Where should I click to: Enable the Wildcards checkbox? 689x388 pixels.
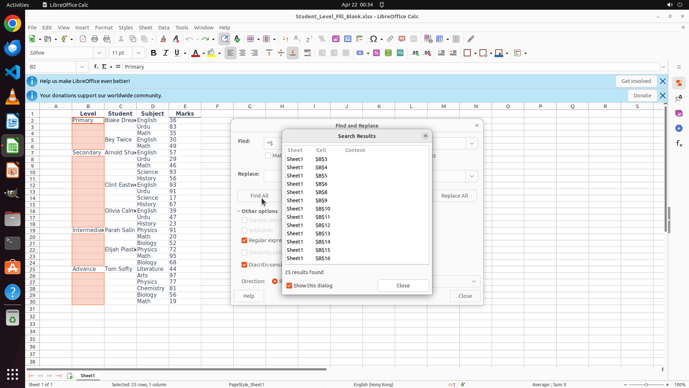pyautogui.click(x=244, y=230)
